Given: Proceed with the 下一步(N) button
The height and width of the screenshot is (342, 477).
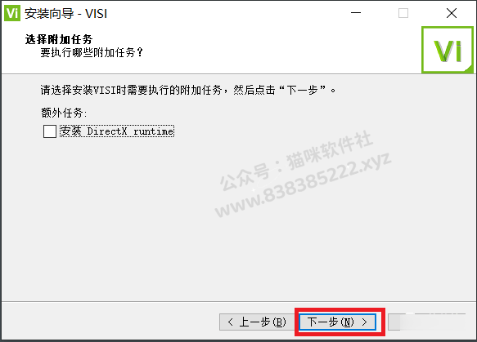Looking at the screenshot, I should point(338,322).
